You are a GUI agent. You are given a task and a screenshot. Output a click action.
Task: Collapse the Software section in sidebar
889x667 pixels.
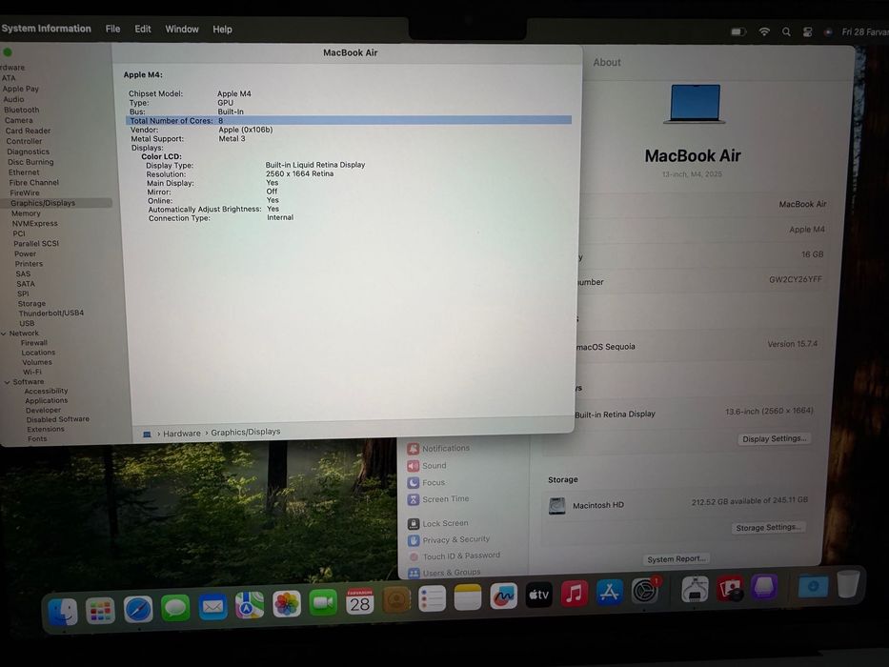7,382
